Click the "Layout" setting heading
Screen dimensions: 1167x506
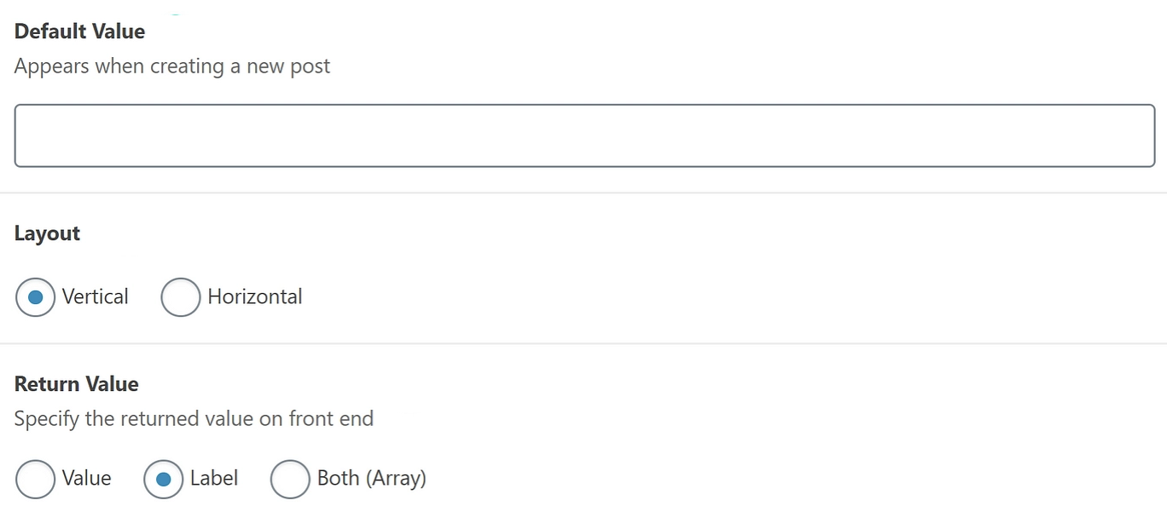(x=48, y=233)
